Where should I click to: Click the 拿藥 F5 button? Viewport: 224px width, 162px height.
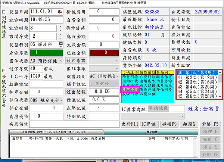pyautogui.click(x=211, y=124)
